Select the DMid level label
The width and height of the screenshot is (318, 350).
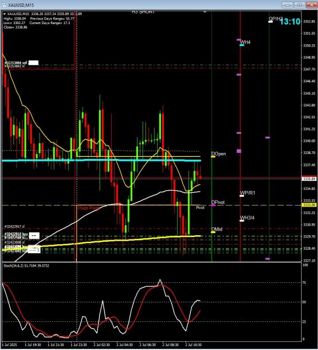(x=217, y=229)
